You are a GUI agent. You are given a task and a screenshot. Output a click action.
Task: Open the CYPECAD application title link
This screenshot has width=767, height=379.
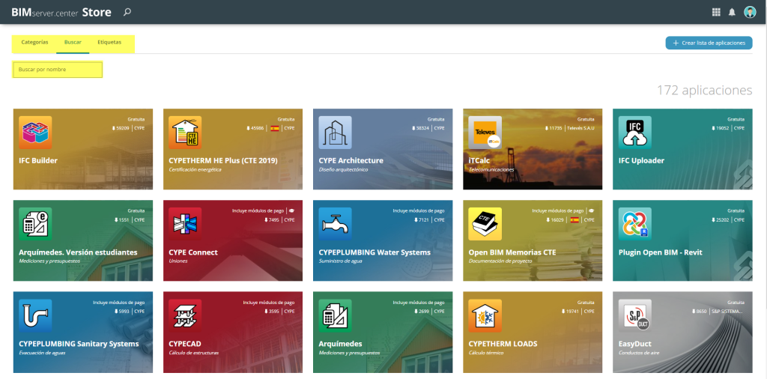coord(184,344)
